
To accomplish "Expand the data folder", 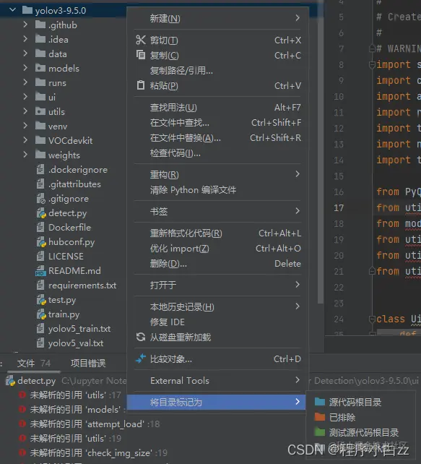I will tap(25, 53).
